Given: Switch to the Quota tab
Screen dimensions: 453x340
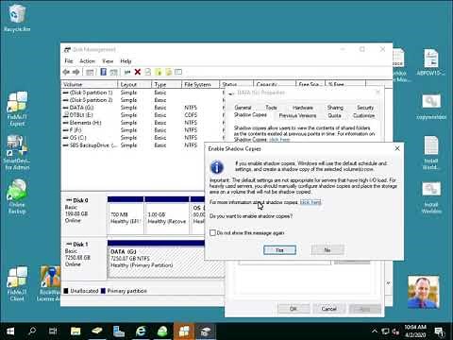Looking at the screenshot, I should tap(334, 115).
